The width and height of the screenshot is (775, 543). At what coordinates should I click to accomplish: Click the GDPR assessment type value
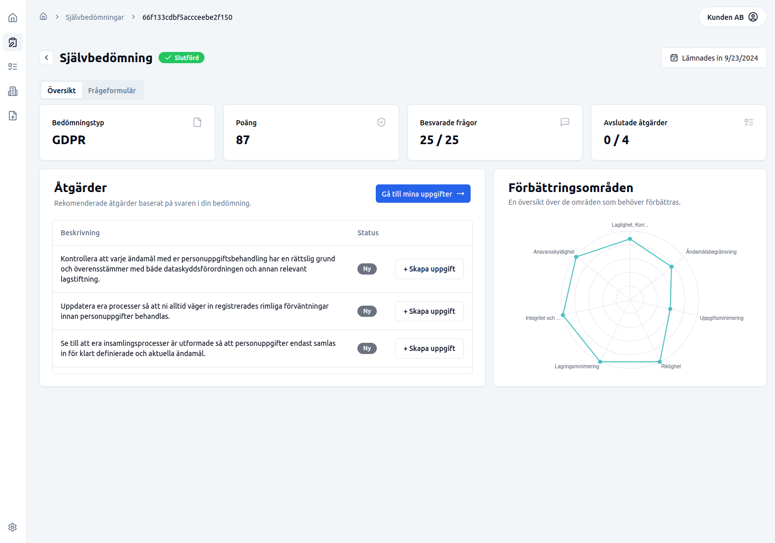tap(69, 140)
